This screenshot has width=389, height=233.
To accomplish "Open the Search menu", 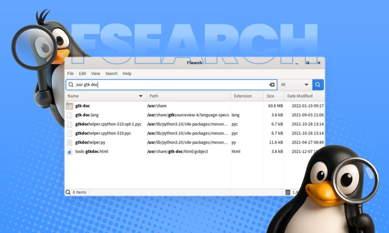I will tap(111, 73).
